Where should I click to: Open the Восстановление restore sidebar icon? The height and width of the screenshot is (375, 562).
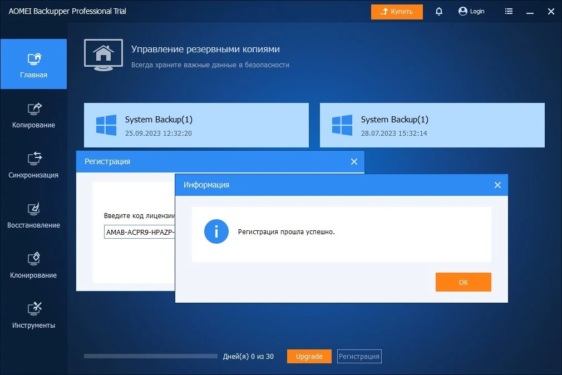tap(34, 209)
